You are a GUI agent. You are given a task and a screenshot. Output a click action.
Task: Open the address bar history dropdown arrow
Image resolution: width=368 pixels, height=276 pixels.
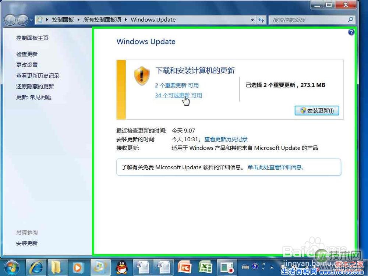tap(252, 20)
